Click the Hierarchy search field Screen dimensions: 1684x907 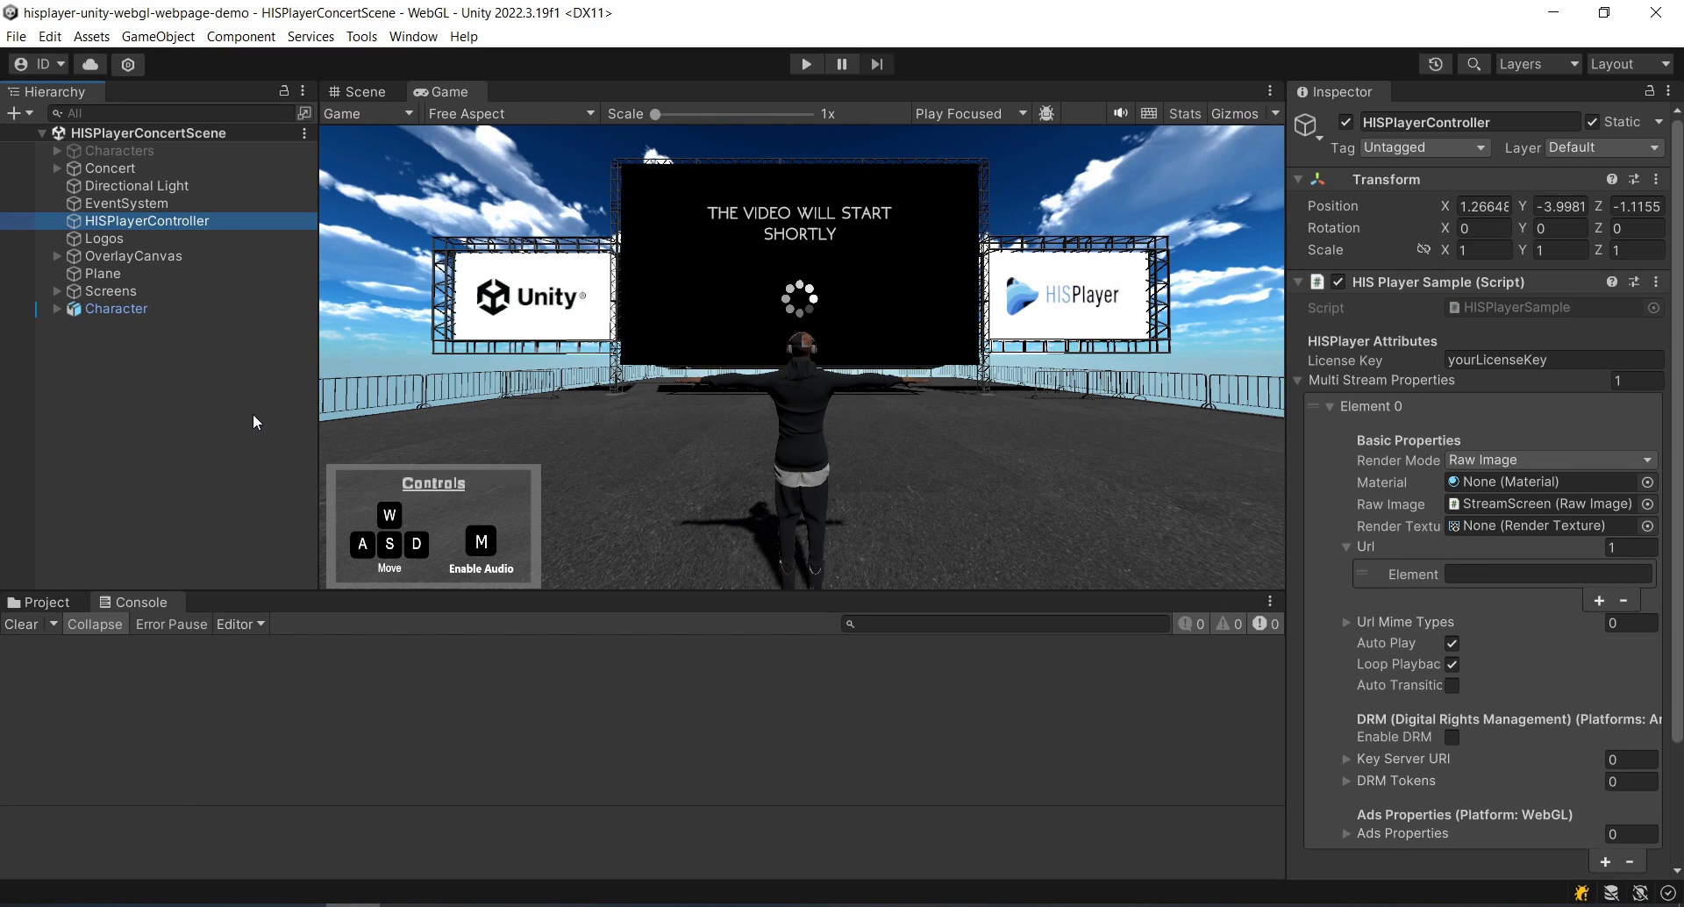pos(171,113)
